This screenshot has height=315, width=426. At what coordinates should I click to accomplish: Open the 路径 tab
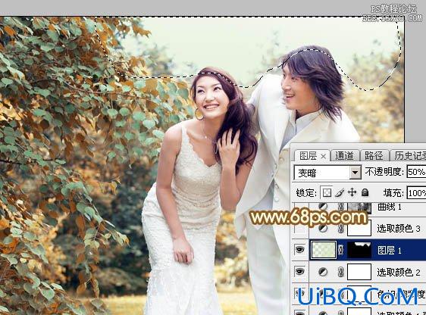click(374, 156)
